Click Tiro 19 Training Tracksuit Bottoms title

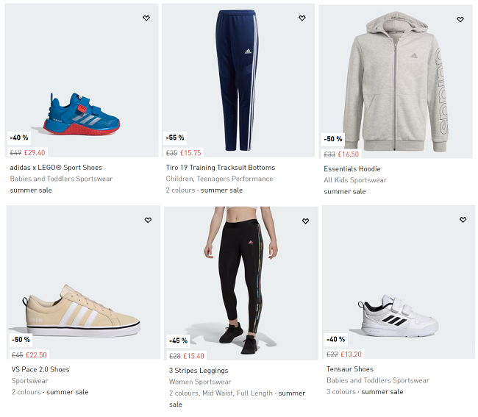(221, 168)
